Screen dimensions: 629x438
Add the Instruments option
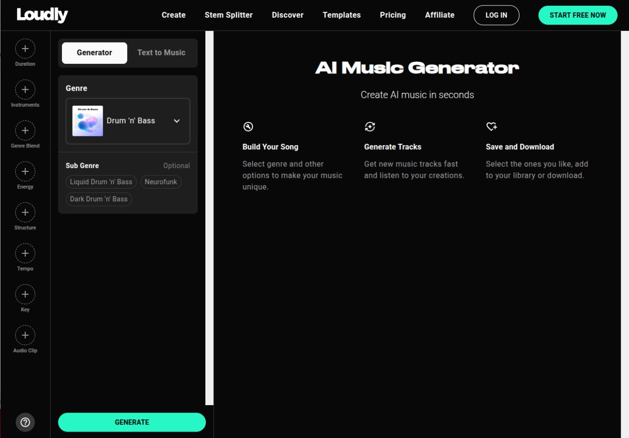(x=25, y=90)
